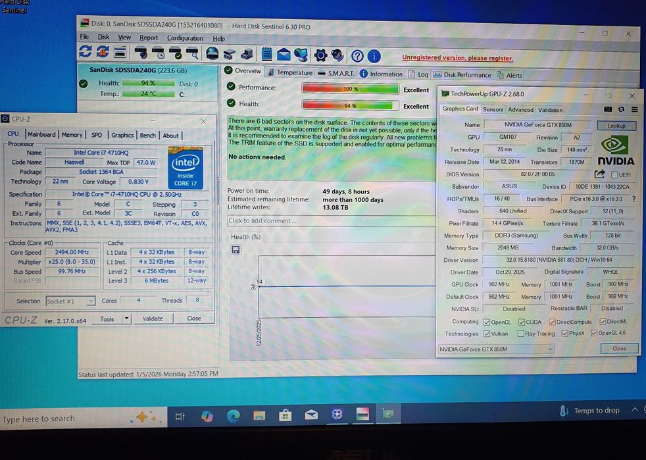Screen dimensions: 646x460
Task: Start disk test via disk-with-speaker icon
Action: coord(141,53)
